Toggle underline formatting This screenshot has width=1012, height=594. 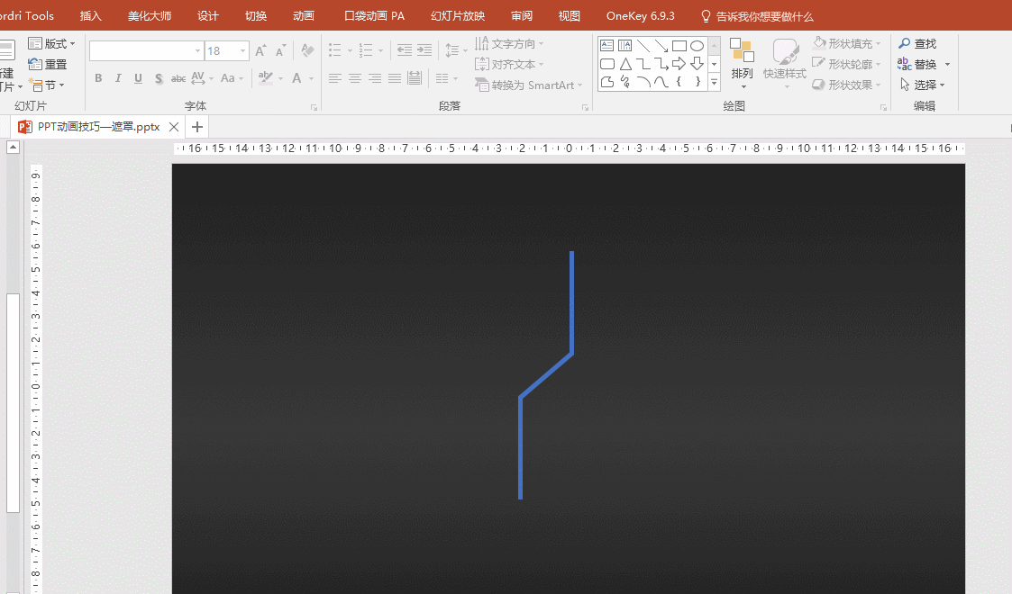[x=138, y=78]
